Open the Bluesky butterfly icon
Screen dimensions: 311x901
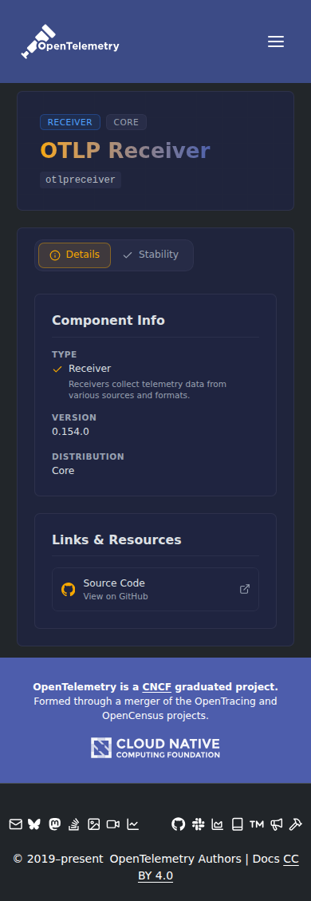coord(35,824)
